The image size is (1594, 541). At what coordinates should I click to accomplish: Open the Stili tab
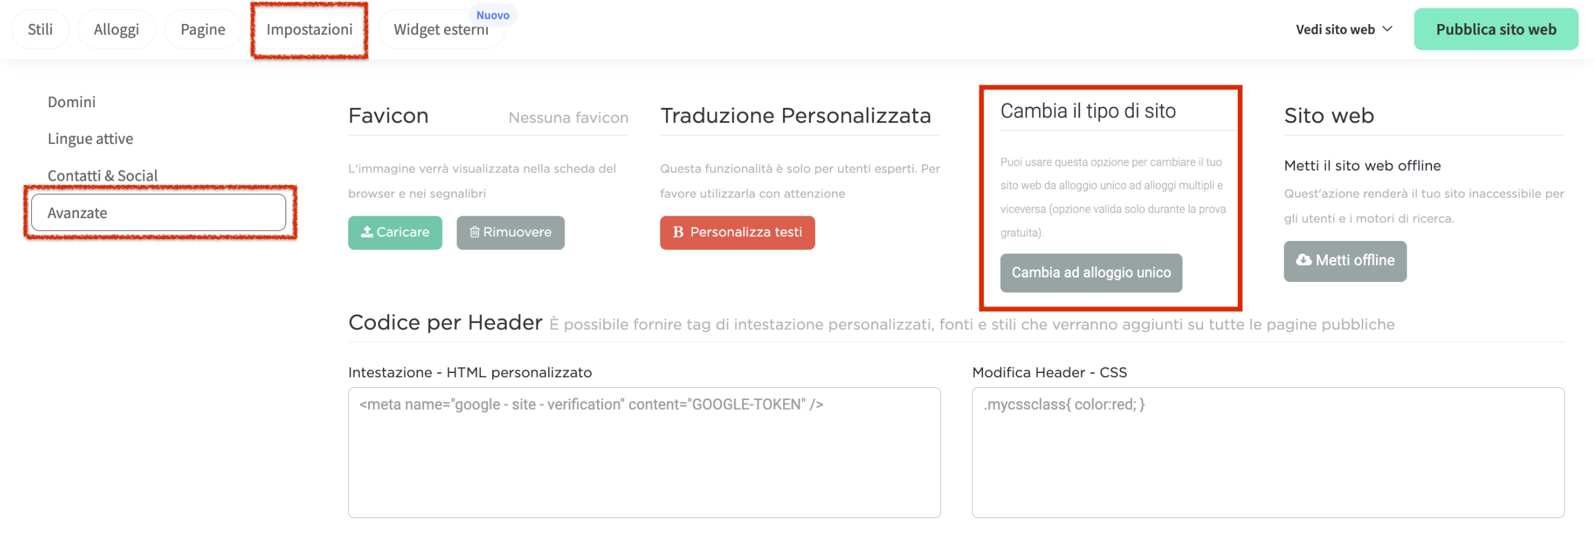[40, 29]
